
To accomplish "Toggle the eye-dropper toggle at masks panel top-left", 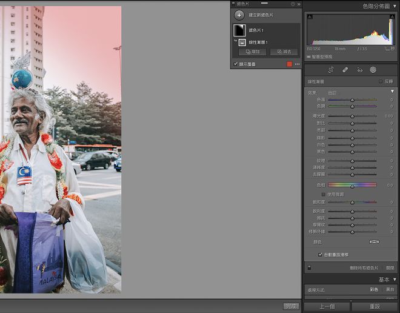I will (x=233, y=3).
